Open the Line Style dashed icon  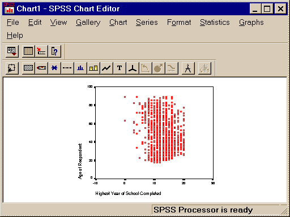67,68
